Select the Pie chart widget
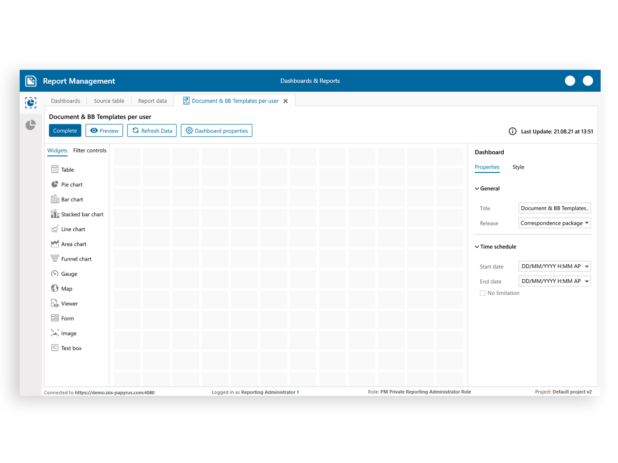618x463 pixels. 72,184
